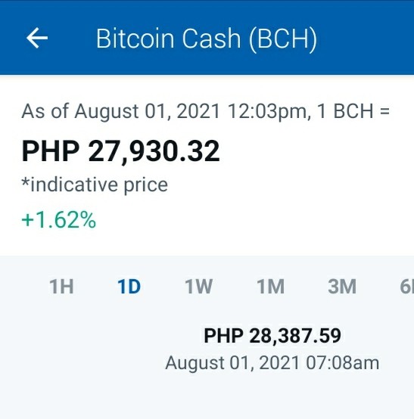The width and height of the screenshot is (414, 419).
Task: Tap the empty chart area below tooltip
Action: (207, 397)
